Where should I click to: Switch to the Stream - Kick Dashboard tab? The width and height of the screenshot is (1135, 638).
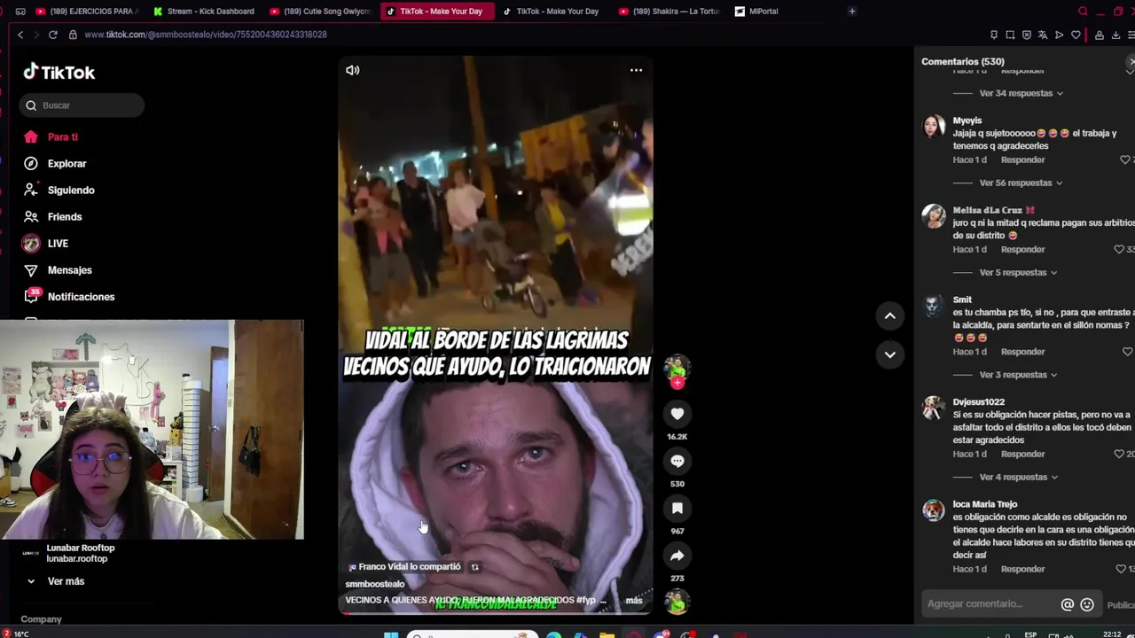[203, 12]
